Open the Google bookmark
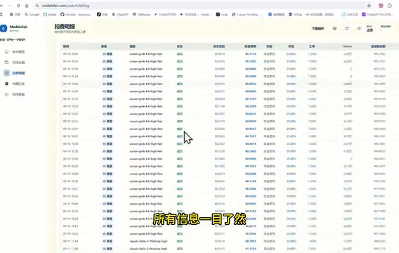Viewport: 399px width, 253px height. point(32,15)
